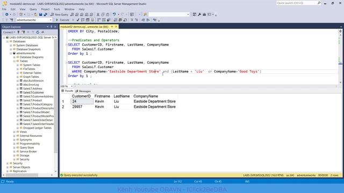Expand the System Databases node

tap(11, 45)
